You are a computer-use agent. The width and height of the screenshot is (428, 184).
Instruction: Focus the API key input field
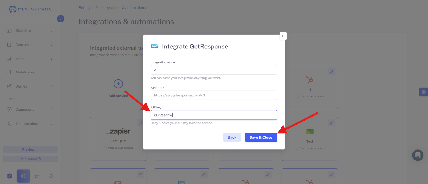(x=214, y=115)
